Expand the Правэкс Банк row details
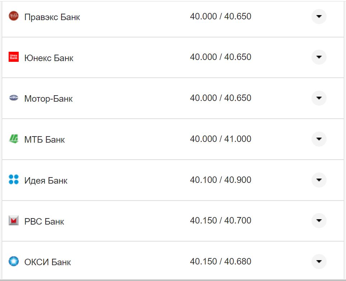This screenshot has width=346, height=281. coord(319,17)
